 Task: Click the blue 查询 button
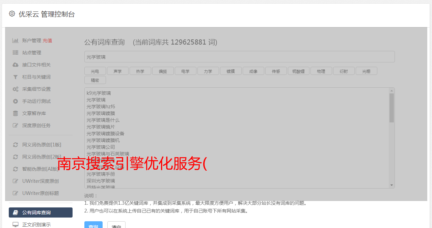pos(93,225)
